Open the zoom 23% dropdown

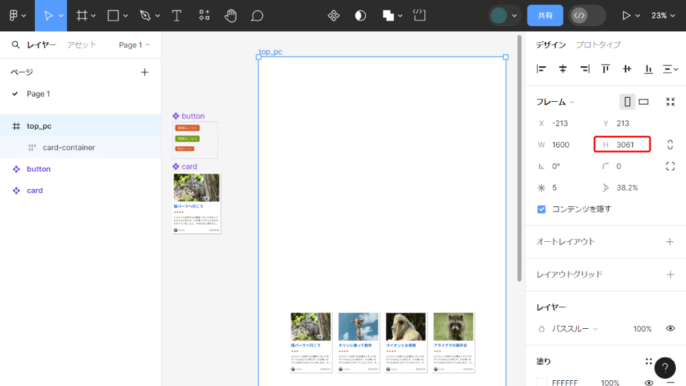click(x=663, y=15)
